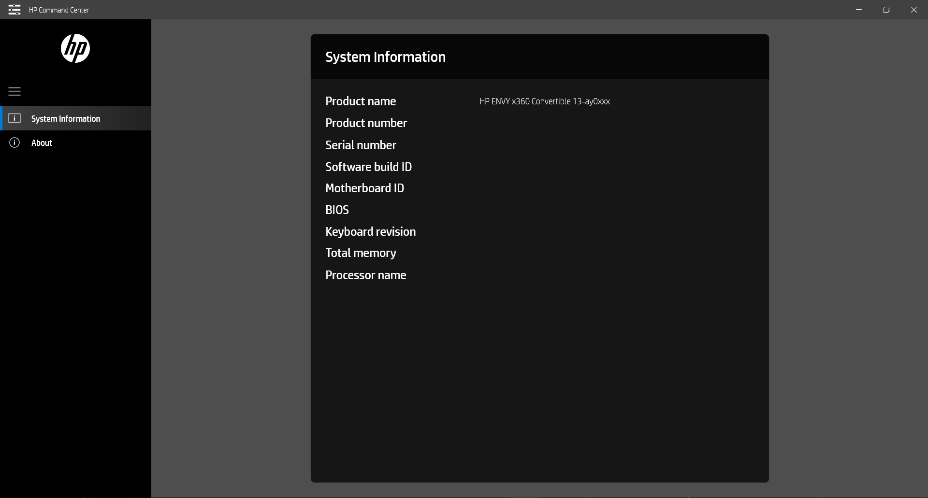Viewport: 928px width, 498px height.
Task: Click the HP Command Center title bar icon
Action: (14, 10)
